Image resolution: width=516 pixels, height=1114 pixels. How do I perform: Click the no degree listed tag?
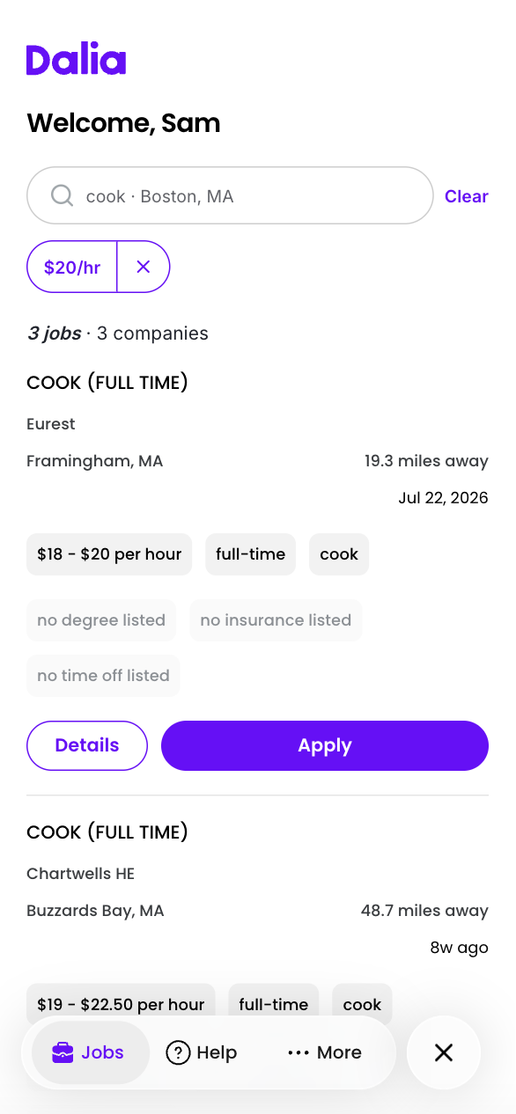pyautogui.click(x=101, y=620)
